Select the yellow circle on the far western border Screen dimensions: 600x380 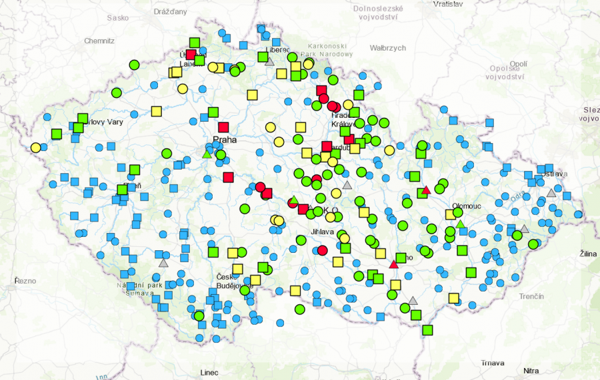click(x=35, y=147)
